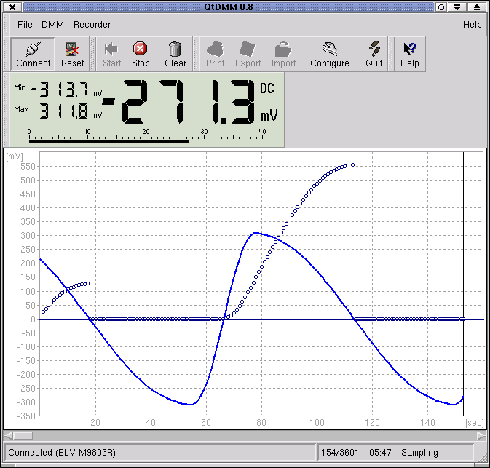Click the horizontal scrollbar handle under graph
The image size is (490, 468).
pos(23,435)
